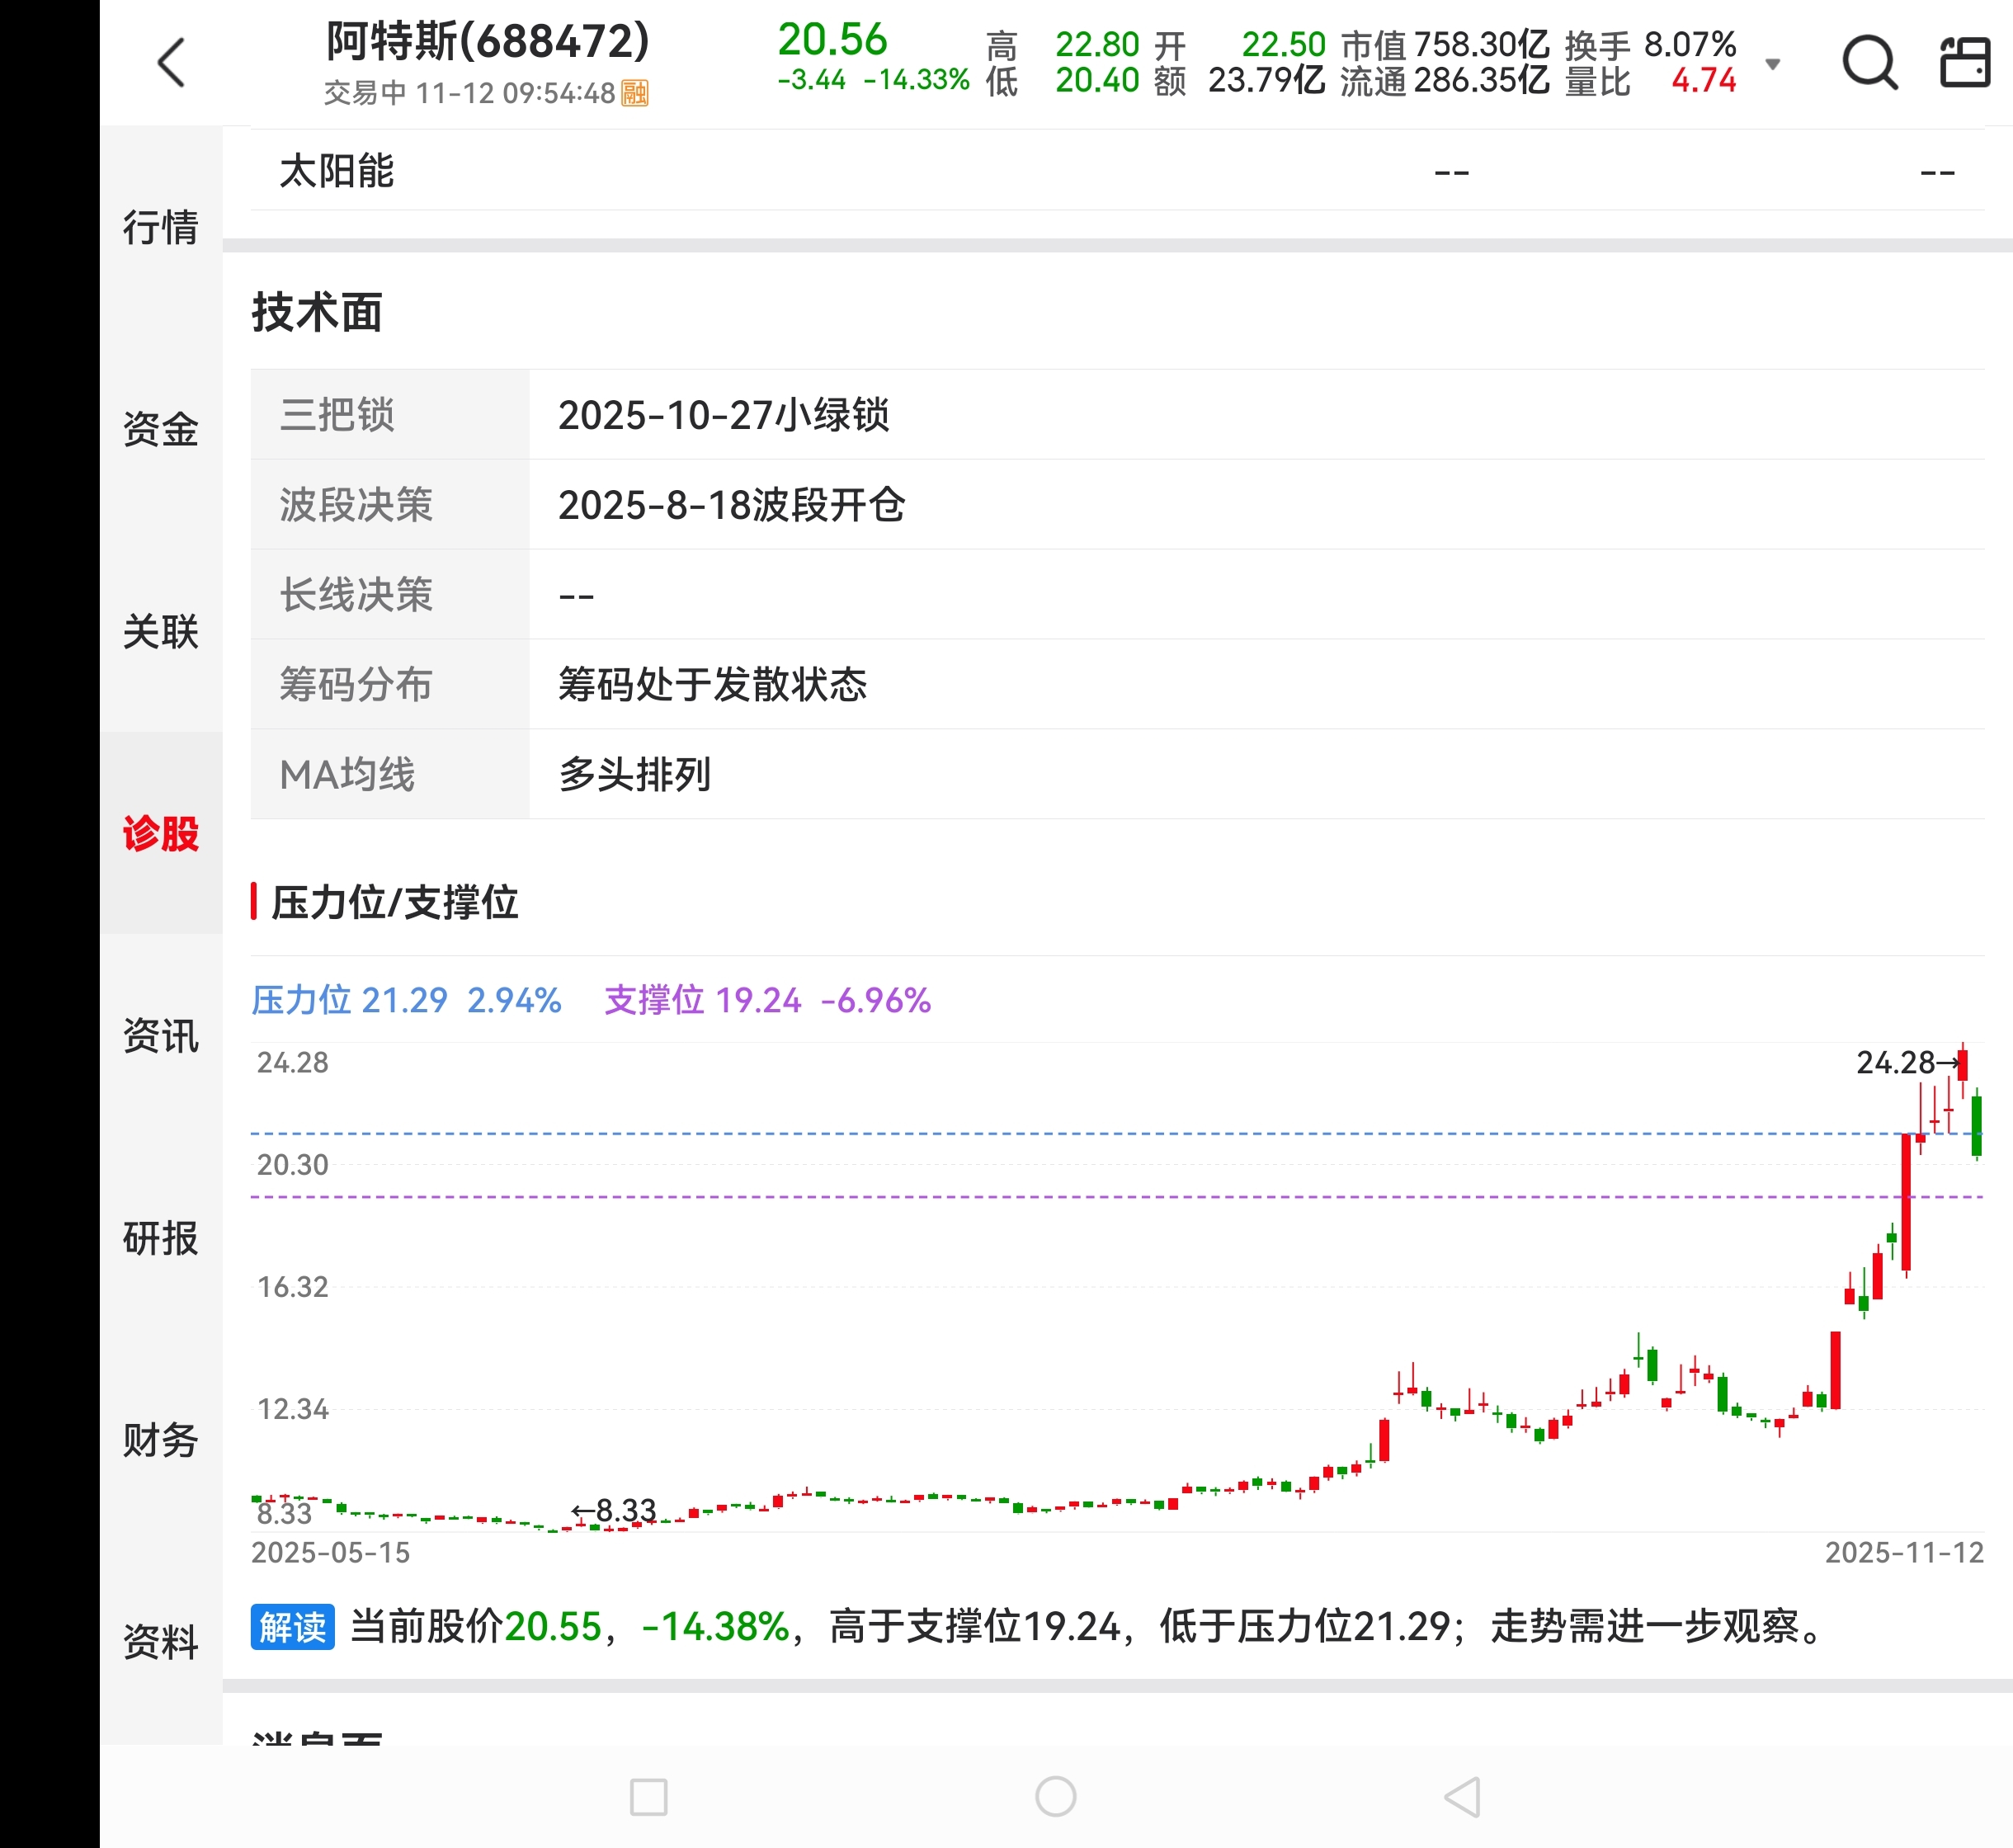Viewport: 2013px width, 1848px height.
Task: Open the 资讯 sidebar tab
Action: point(160,1035)
